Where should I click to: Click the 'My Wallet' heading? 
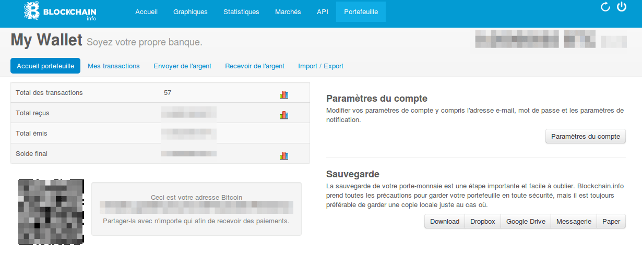[x=46, y=40]
